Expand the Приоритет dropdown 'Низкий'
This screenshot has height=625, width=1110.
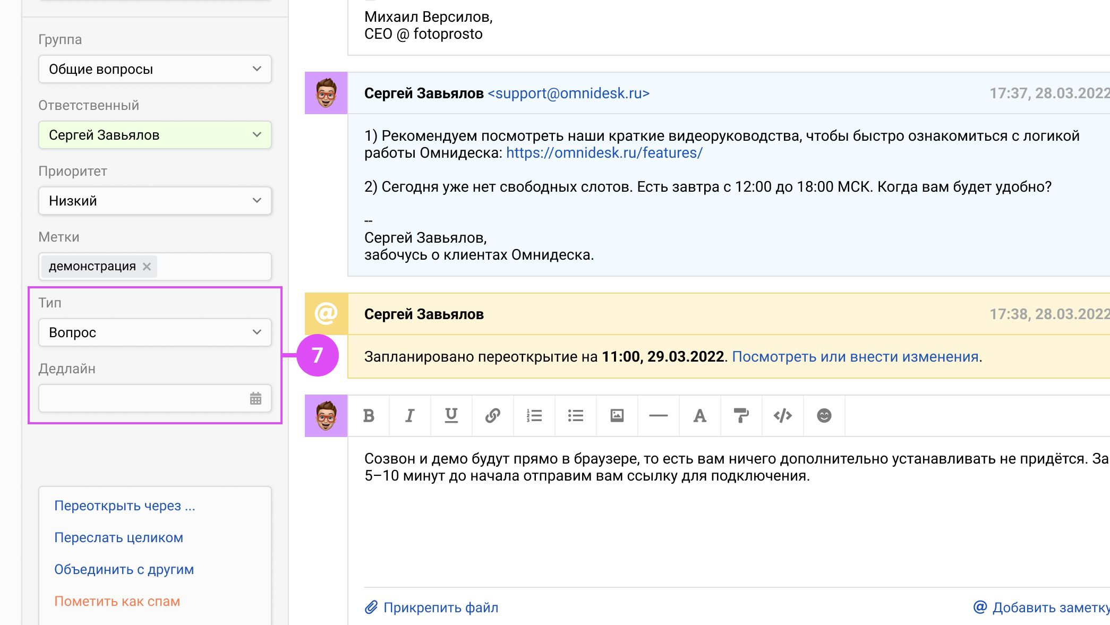click(155, 201)
